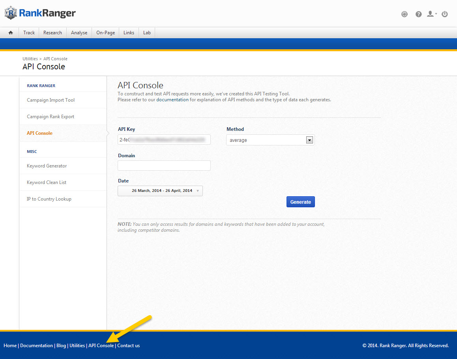
Task: Open the Track menu
Action: pos(29,33)
